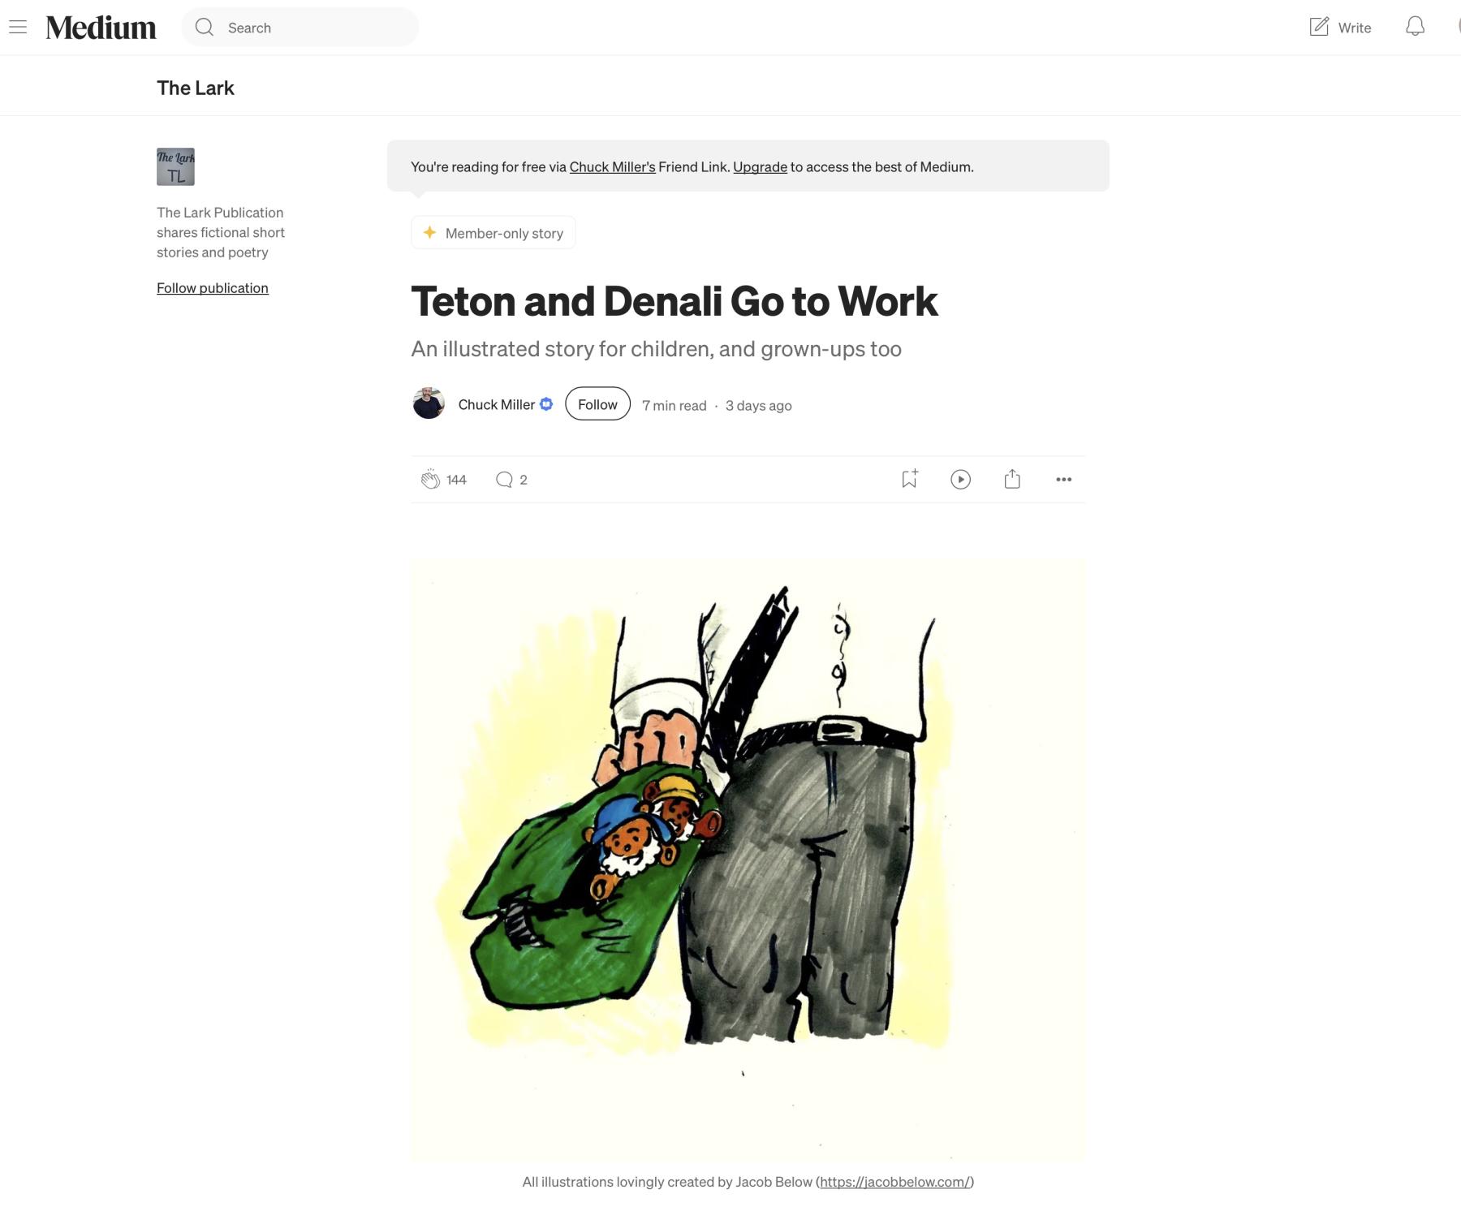Follow Chuck Miller
Viewport: 1461px width, 1211px height.
597,404
